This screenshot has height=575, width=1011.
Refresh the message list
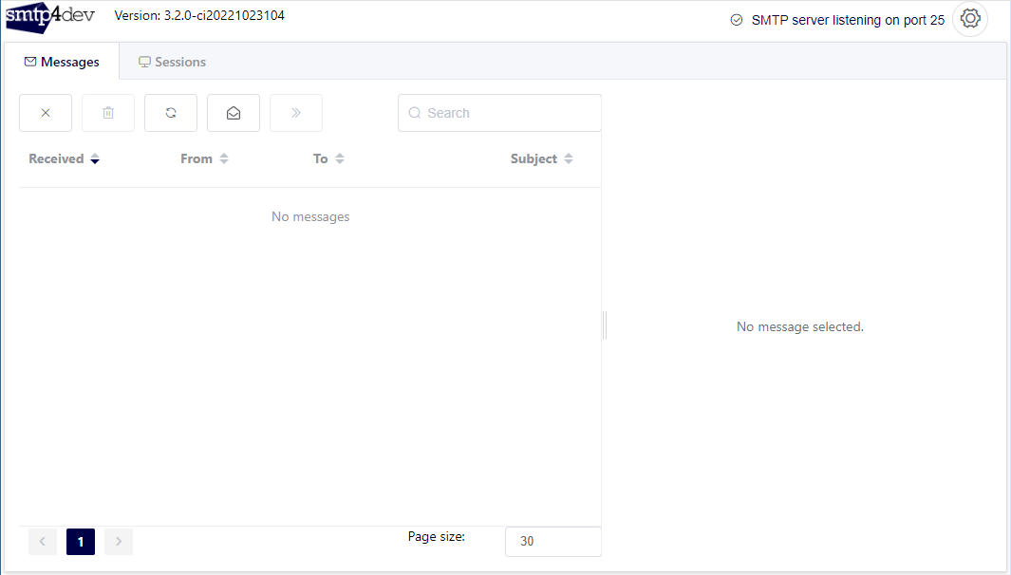(171, 113)
